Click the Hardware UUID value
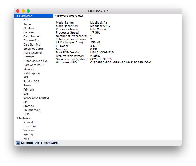 (x=121, y=62)
